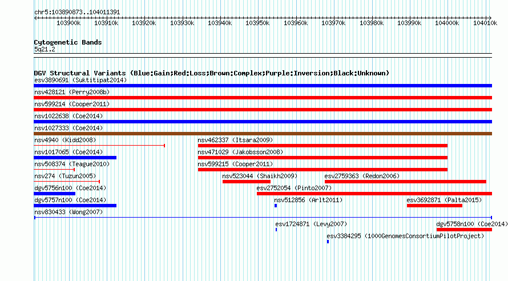
Task: Open the nsv599214 (Cooper2011) label
Action: (72, 104)
